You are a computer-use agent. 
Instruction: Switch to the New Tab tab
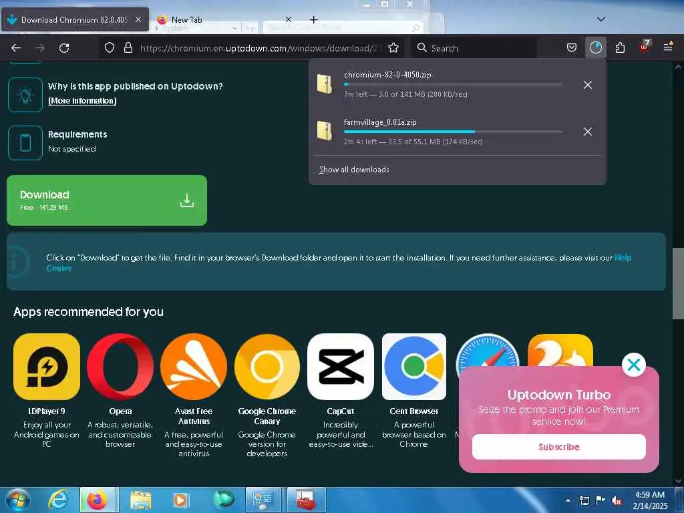point(187,19)
